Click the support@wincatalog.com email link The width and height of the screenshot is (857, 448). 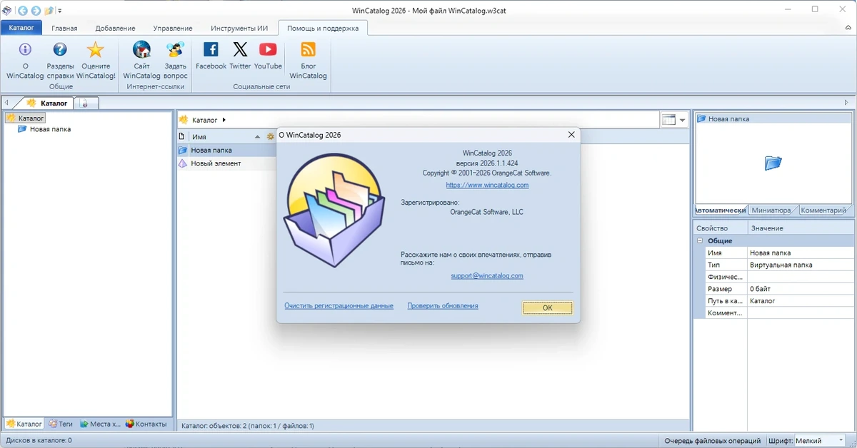coord(487,276)
